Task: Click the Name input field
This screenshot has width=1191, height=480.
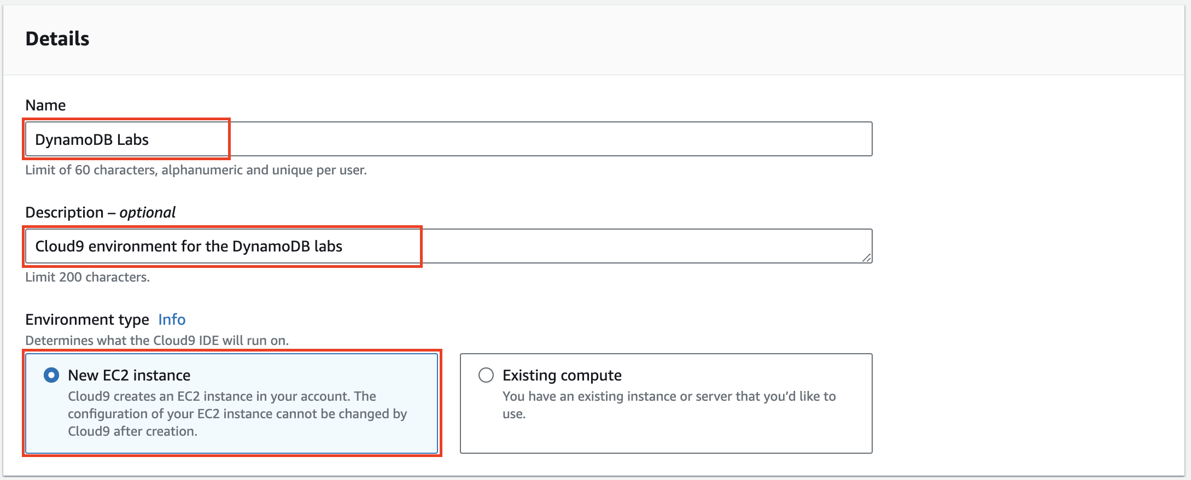Action: tap(448, 139)
